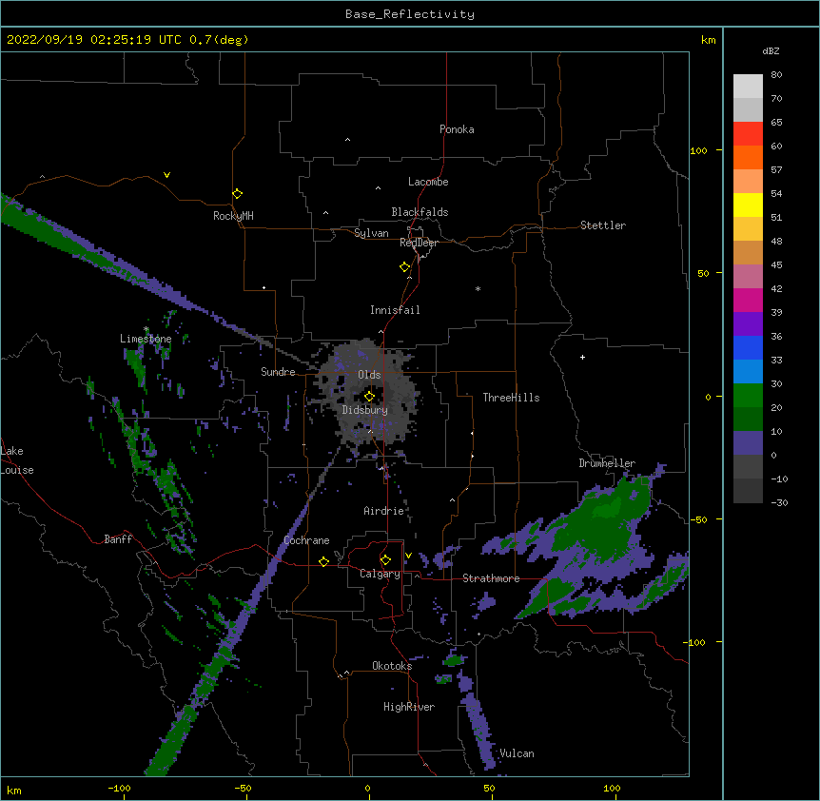
Task: Click the yellow marker below Cochrane
Action: click(323, 561)
